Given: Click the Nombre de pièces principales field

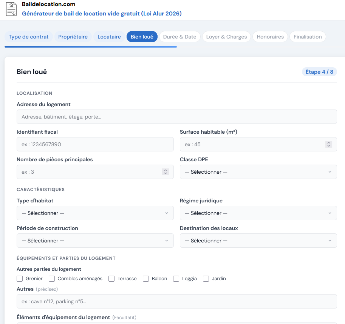Looking at the screenshot, I should (95, 172).
